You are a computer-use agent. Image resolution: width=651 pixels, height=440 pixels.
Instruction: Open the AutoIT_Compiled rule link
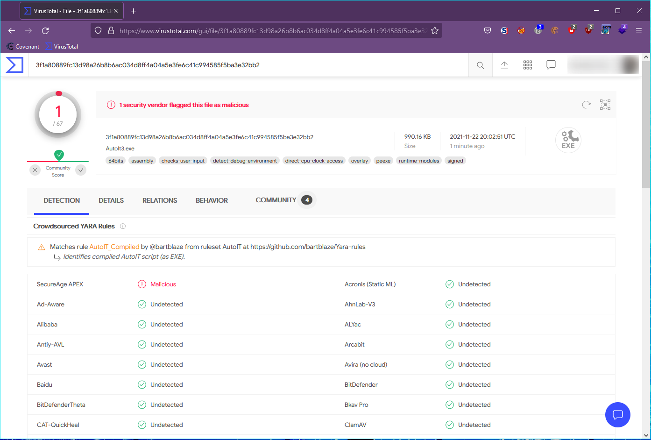(x=114, y=247)
